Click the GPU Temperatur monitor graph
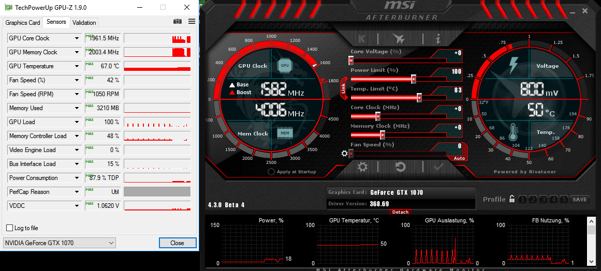 348,244
